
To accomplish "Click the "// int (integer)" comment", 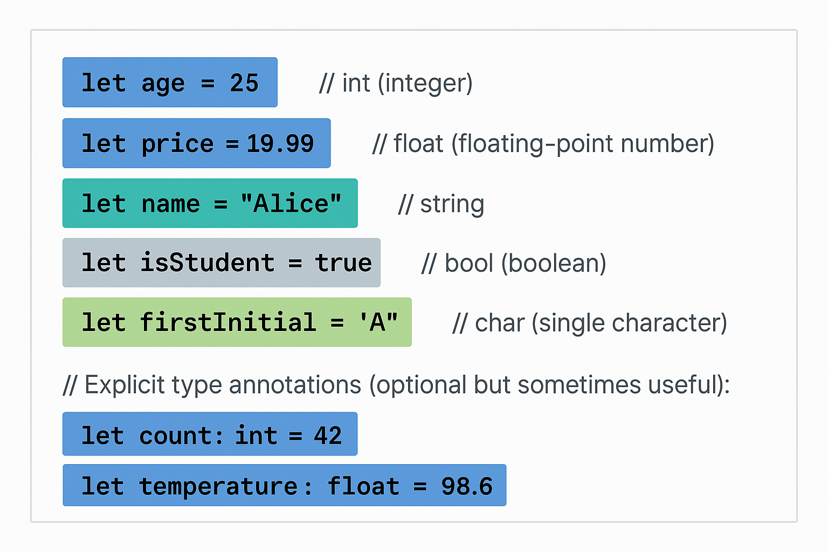I will tap(396, 84).
